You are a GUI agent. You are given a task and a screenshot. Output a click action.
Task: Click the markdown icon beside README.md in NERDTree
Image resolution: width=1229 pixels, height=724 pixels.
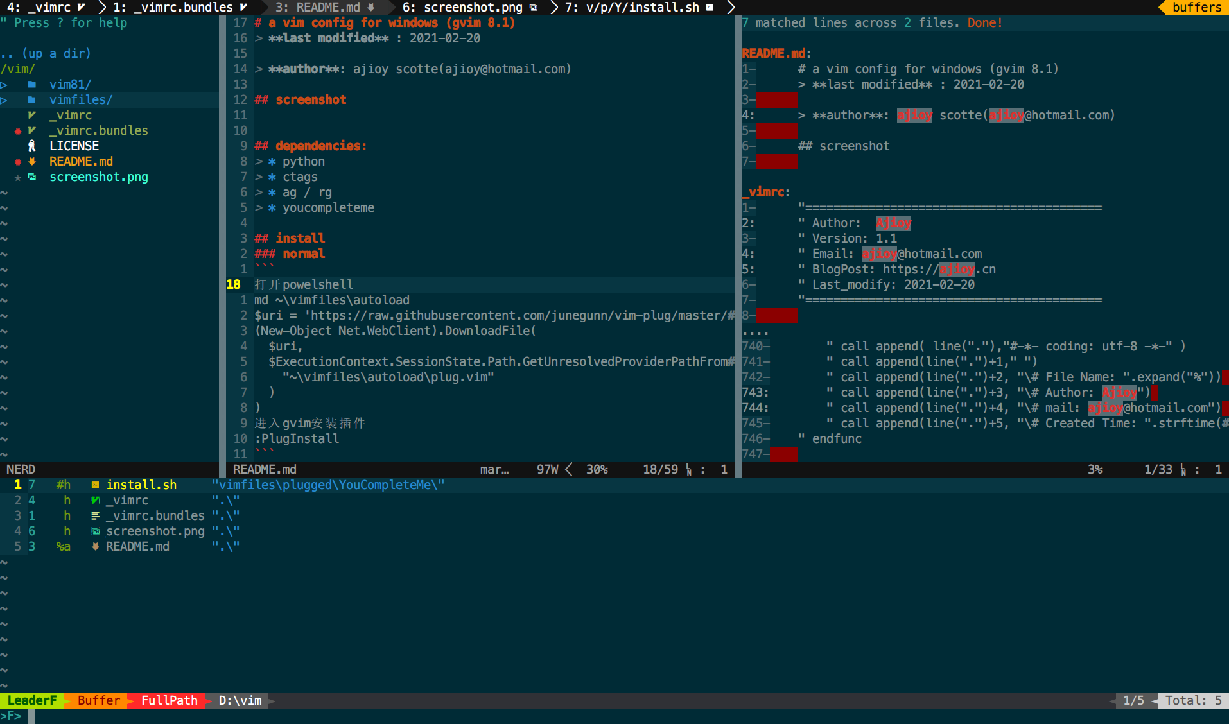(x=31, y=162)
